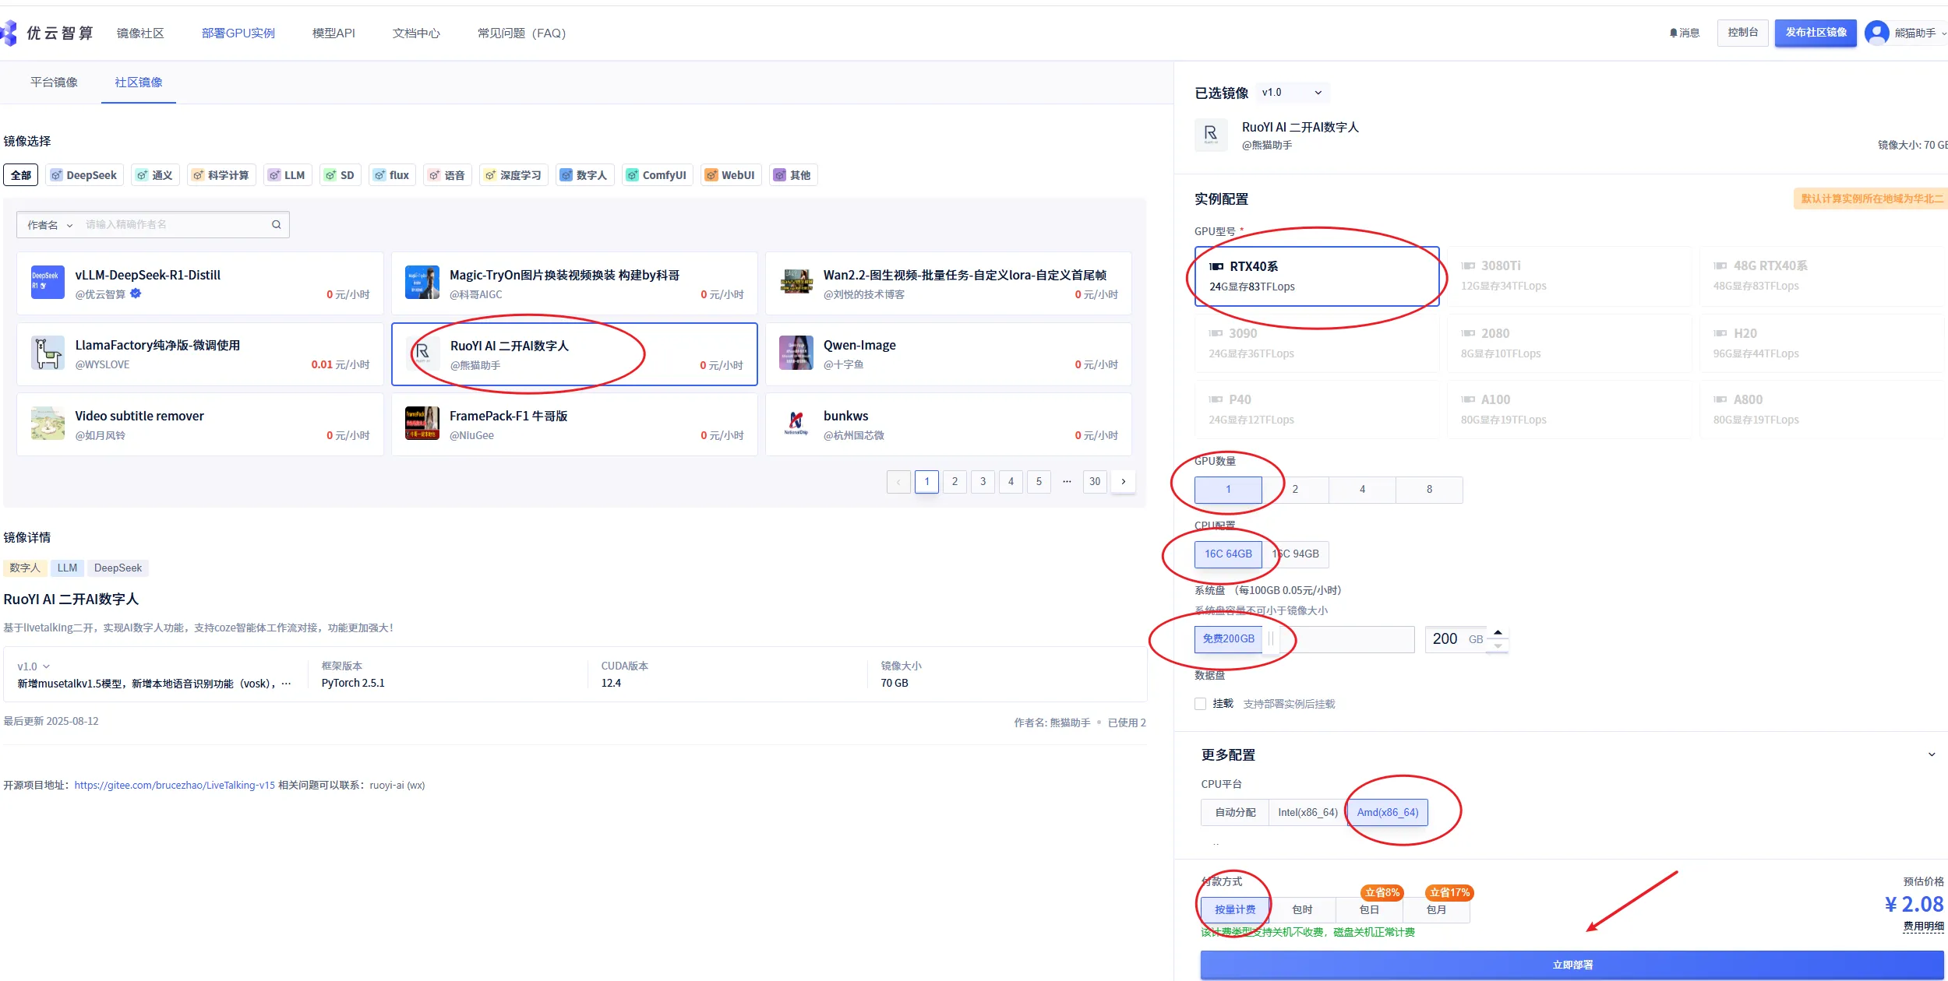Filter images by flux tag
The height and width of the screenshot is (981, 1948).
point(392,175)
